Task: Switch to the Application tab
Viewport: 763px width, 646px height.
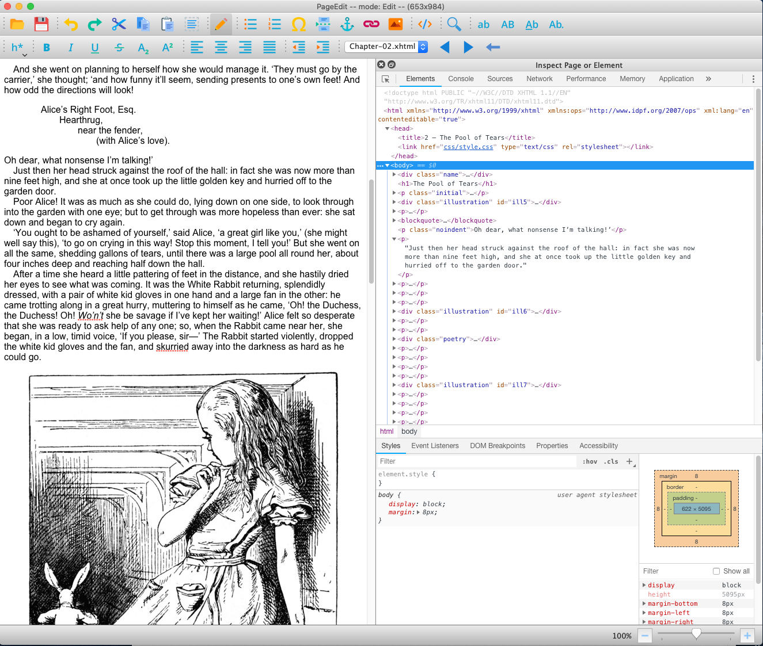Action: pos(676,79)
